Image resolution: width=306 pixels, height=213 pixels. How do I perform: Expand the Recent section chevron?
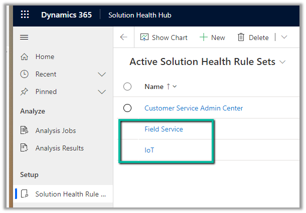(x=102, y=74)
